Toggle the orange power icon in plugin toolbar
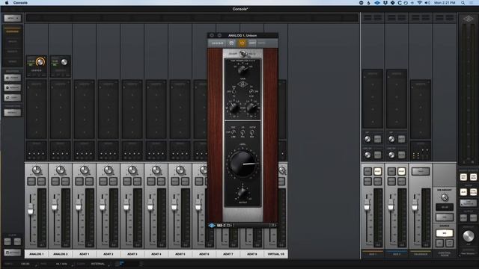This screenshot has height=269, width=479. (x=242, y=43)
